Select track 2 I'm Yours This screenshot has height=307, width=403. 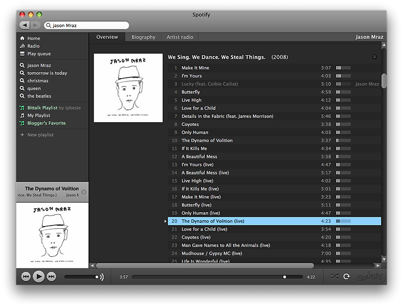coord(274,76)
